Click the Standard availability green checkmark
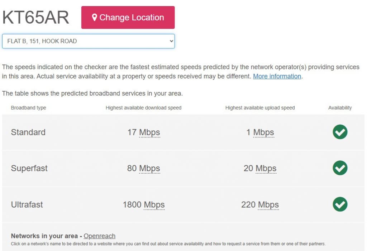367x251 pixels. click(340, 132)
